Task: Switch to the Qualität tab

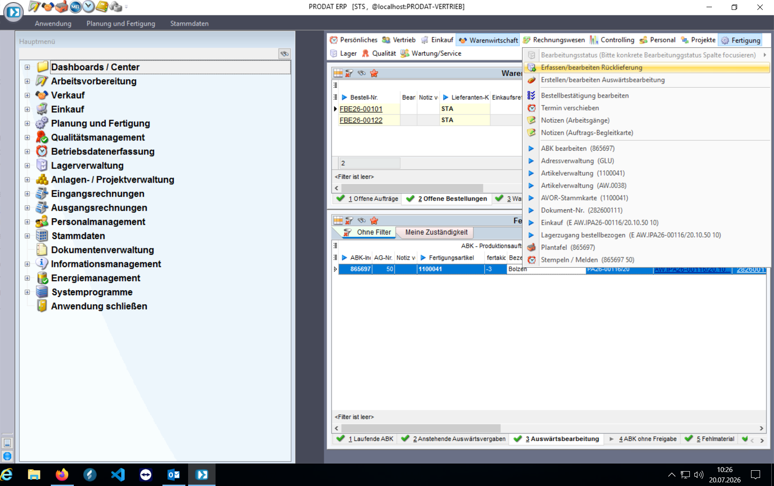Action: tap(379, 53)
